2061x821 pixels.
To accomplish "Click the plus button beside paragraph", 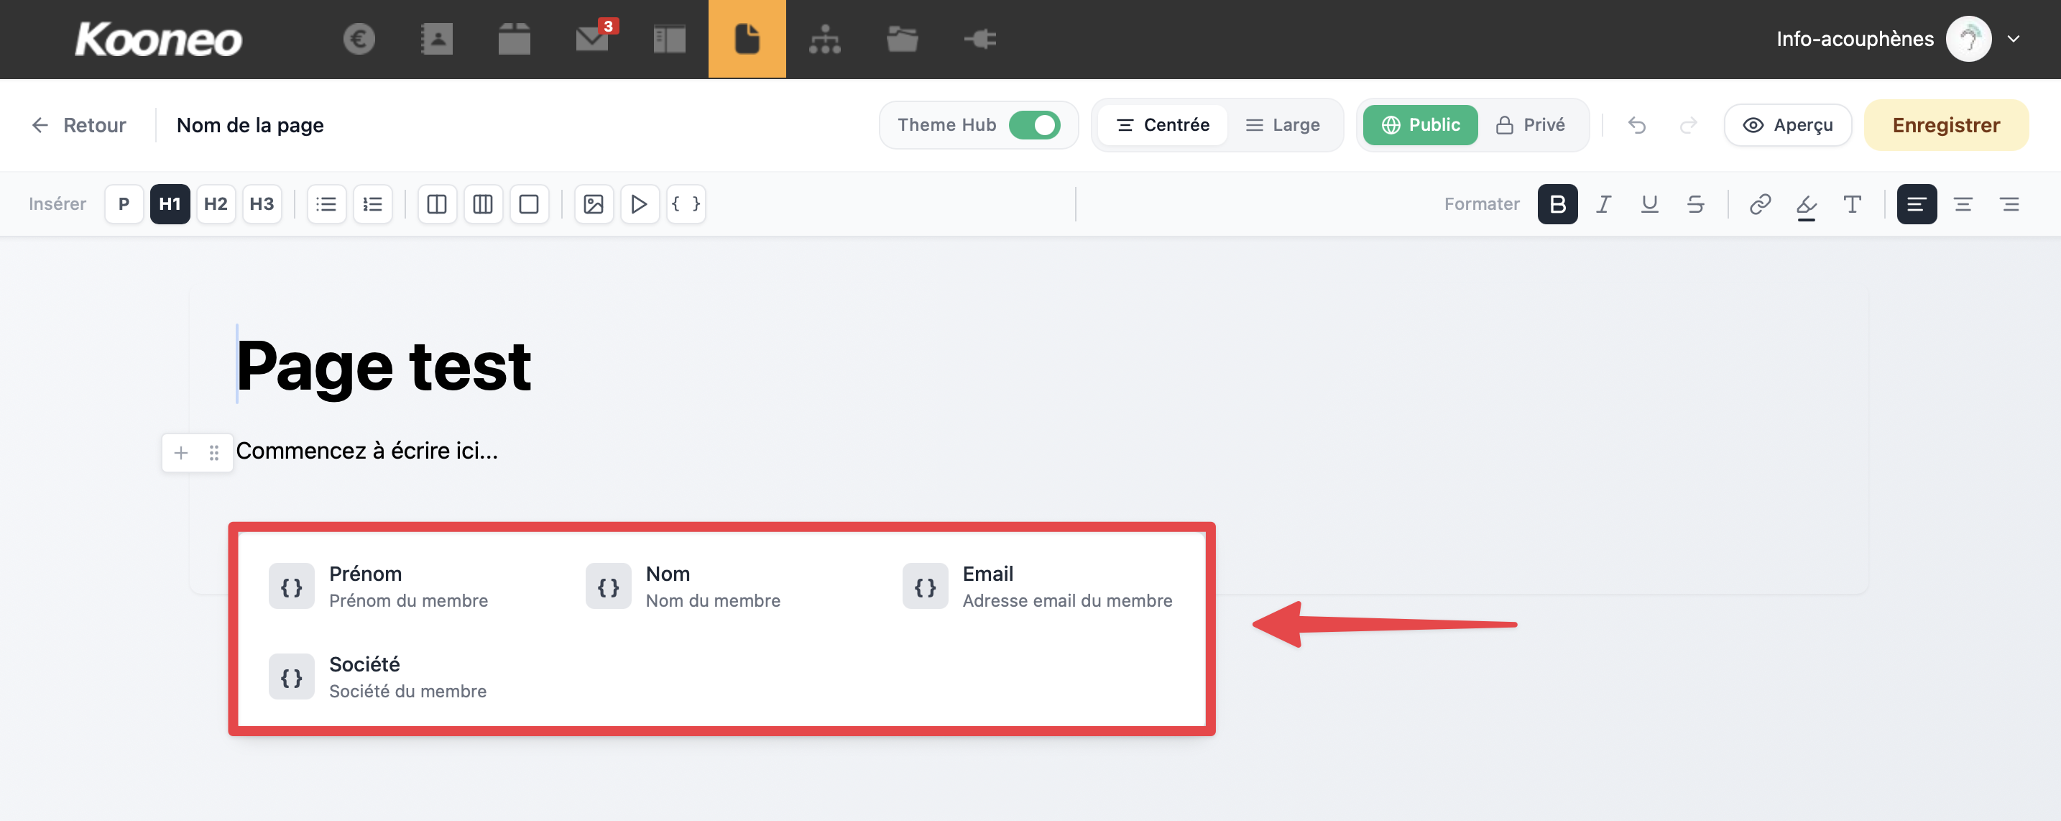I will coord(182,453).
